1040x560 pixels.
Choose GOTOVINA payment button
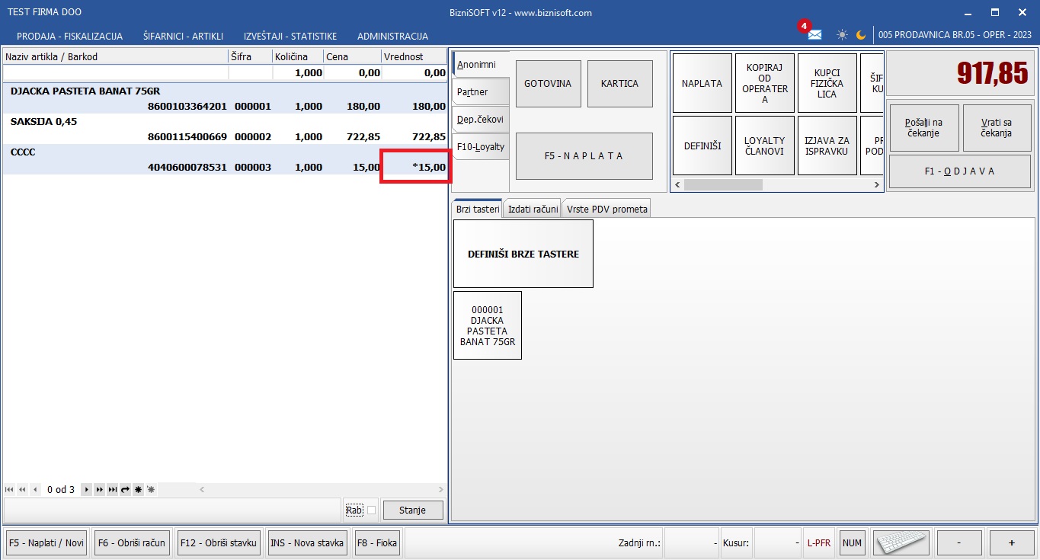(548, 83)
